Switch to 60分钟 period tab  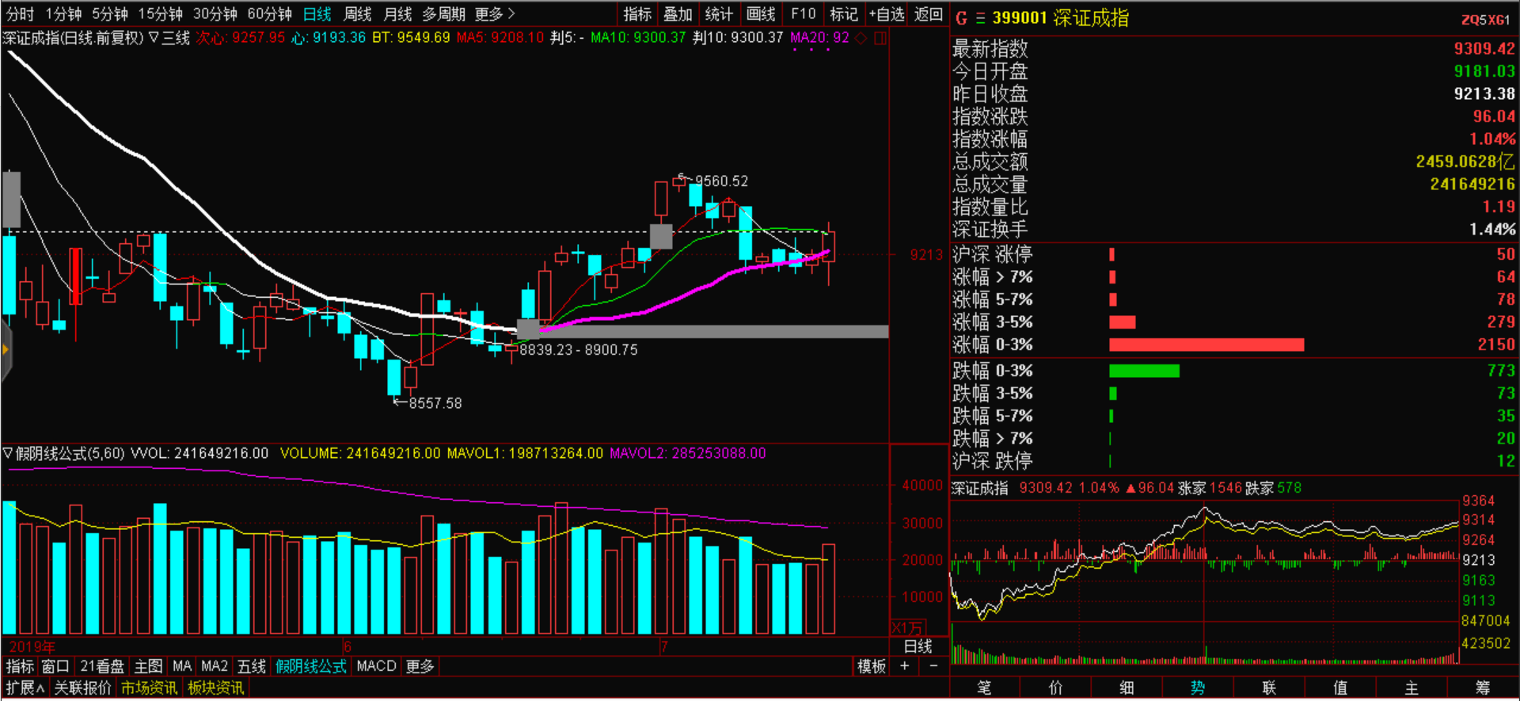point(269,14)
